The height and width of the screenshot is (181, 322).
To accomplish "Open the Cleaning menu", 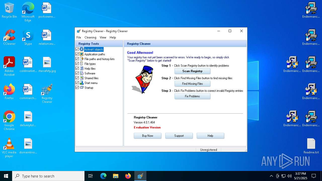I will pyautogui.click(x=90, y=37).
